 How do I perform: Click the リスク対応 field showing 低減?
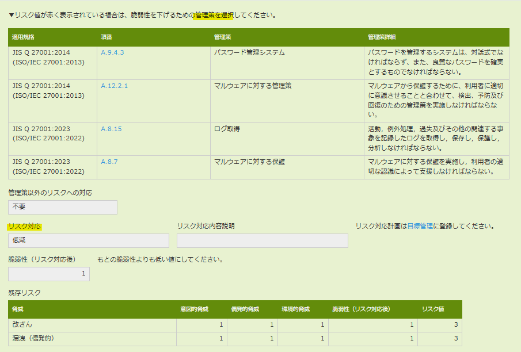point(89,240)
